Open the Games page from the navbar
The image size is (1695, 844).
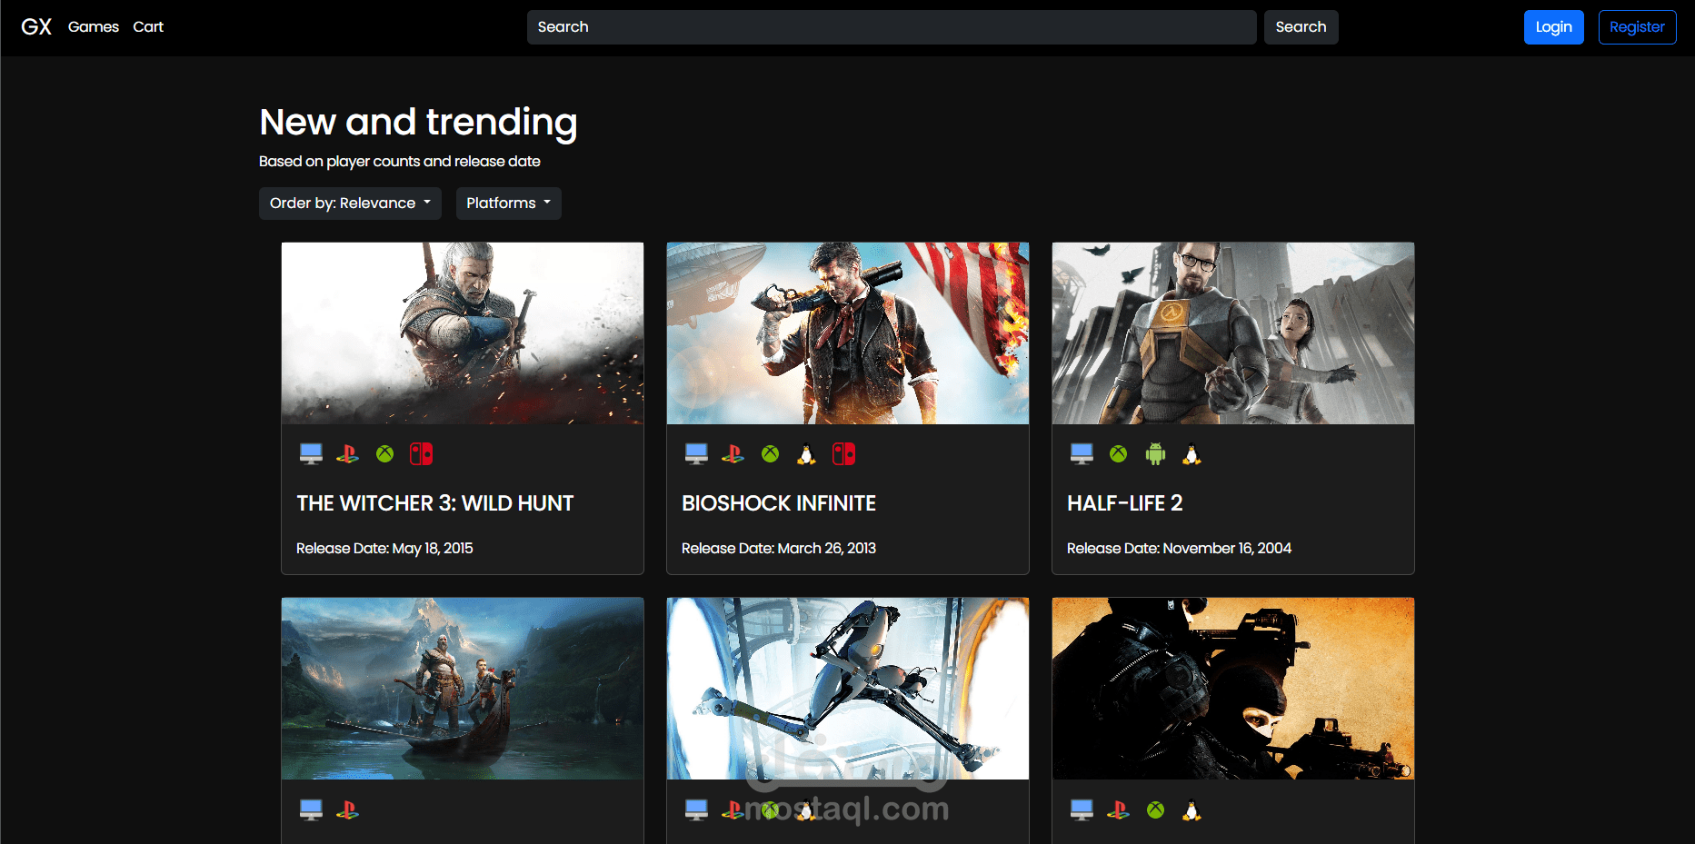click(94, 27)
